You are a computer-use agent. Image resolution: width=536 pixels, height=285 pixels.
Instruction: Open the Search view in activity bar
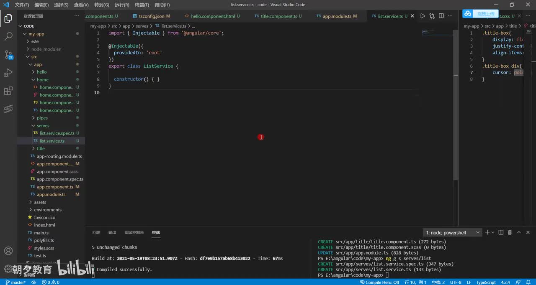(x=8, y=36)
